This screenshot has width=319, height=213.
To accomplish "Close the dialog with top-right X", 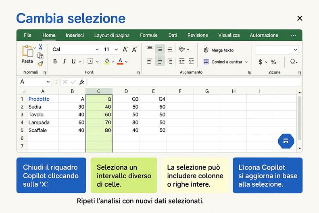I will (x=300, y=18).
